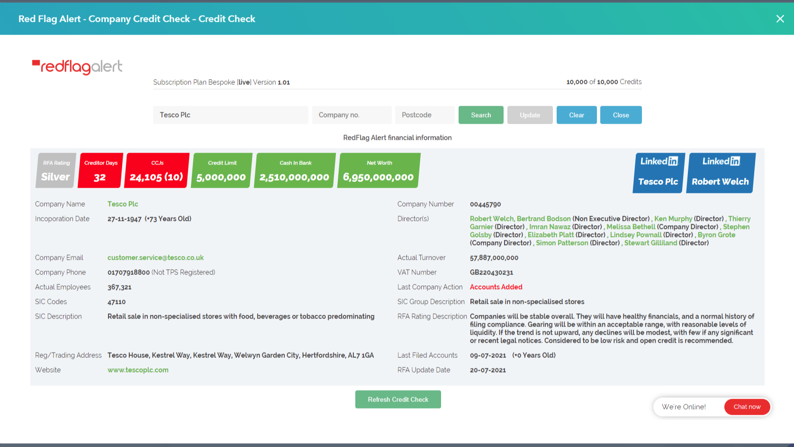Email customer.service@tesco.co.uk via the link

155,257
